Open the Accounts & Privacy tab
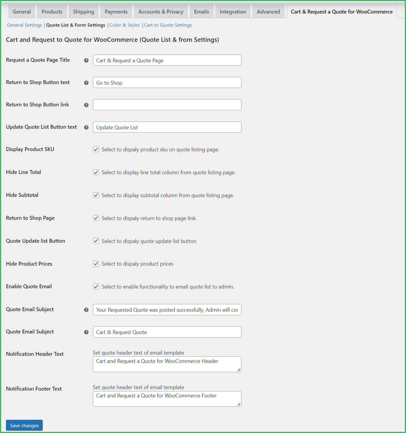406x433 pixels. (x=161, y=12)
